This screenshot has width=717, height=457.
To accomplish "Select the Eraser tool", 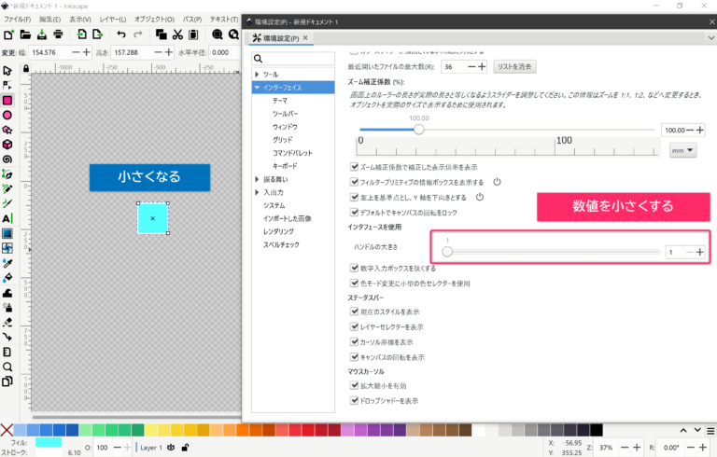I will coord(7,323).
